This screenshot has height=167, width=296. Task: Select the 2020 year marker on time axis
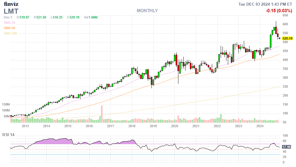(x=174, y=126)
